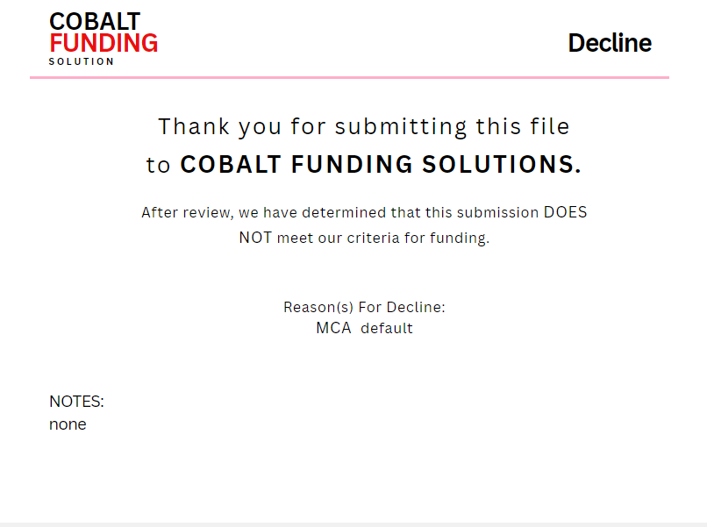Select the NOTES: label
Image resolution: width=707 pixels, height=527 pixels.
point(76,402)
